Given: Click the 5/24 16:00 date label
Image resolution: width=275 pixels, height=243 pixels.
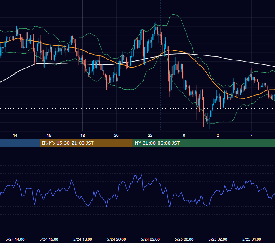Looking at the screenshot, I should pyautogui.click(x=49, y=239).
